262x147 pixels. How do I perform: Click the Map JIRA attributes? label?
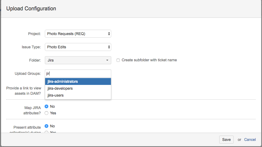tap(32, 110)
